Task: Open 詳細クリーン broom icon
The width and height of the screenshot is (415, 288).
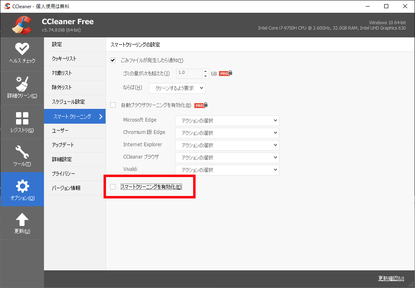Action: pyautogui.click(x=22, y=84)
